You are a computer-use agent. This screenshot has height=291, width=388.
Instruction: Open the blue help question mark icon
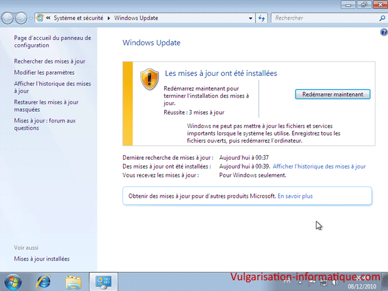384,32
